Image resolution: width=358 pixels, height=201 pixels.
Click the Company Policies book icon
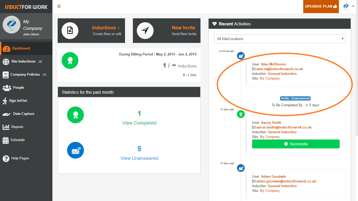point(6,75)
